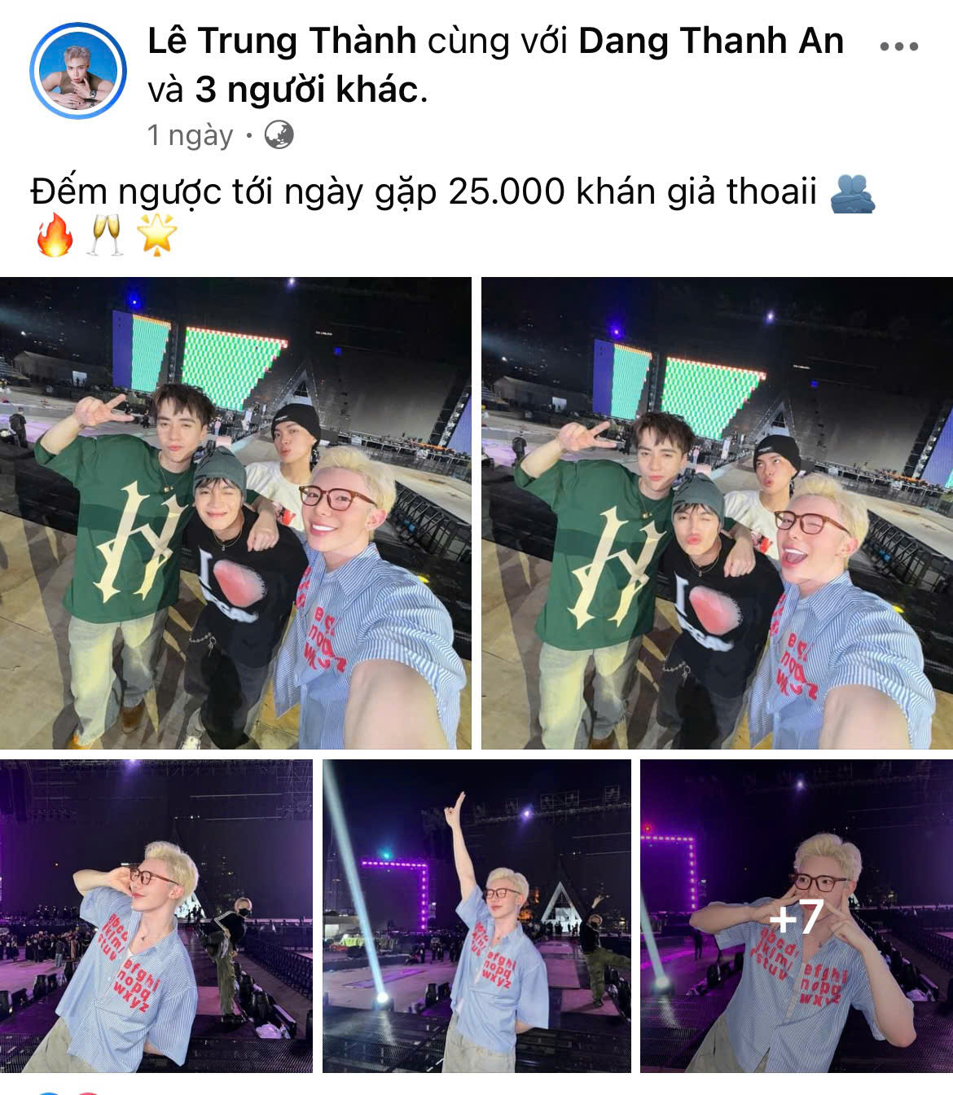Open Dang Thanh An's tagged profile
This screenshot has height=1095, width=953.
(x=710, y=41)
